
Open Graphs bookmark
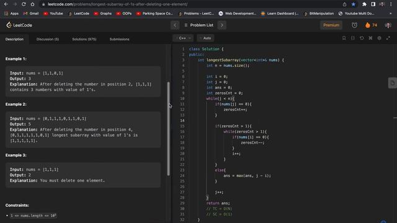(103, 14)
